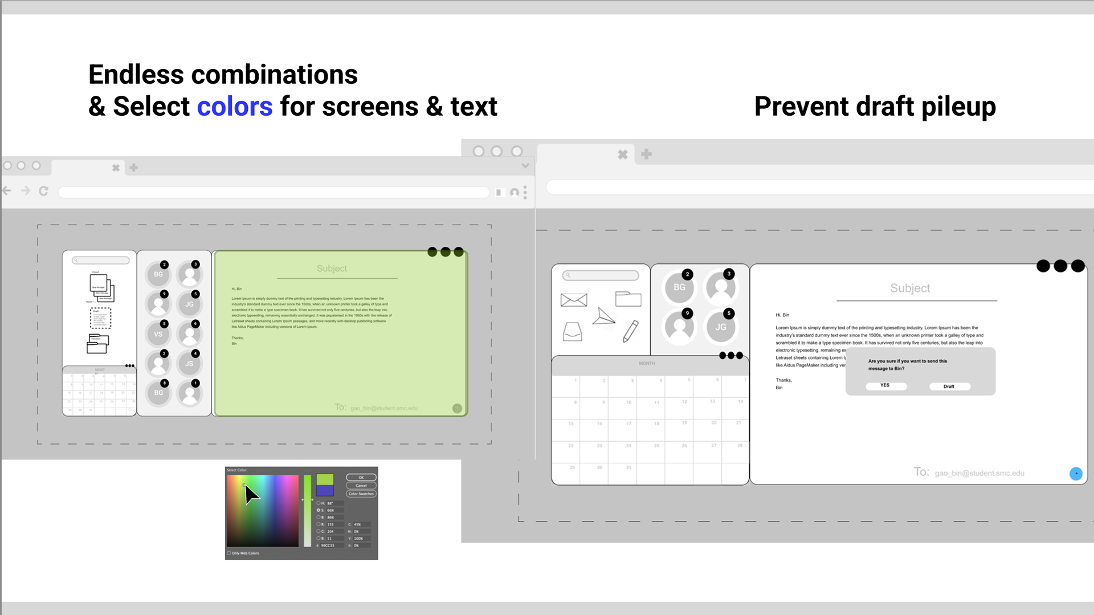This screenshot has width=1094, height=615.
Task: Click MONTH header of the right large calendar
Action: (x=647, y=363)
